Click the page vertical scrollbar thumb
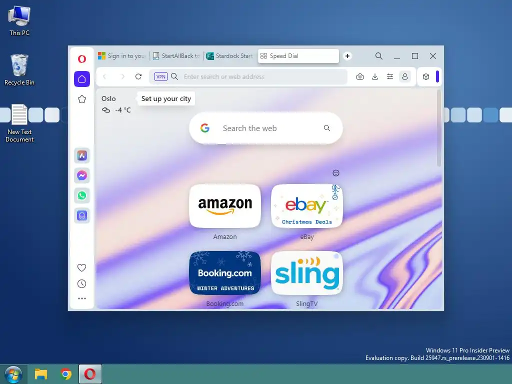This screenshot has width=512, height=384. 439,128
